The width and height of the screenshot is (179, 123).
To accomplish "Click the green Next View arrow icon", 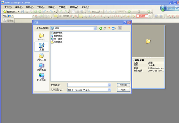I will (x=40, y=11).
